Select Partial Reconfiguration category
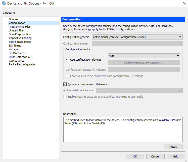 23,64
